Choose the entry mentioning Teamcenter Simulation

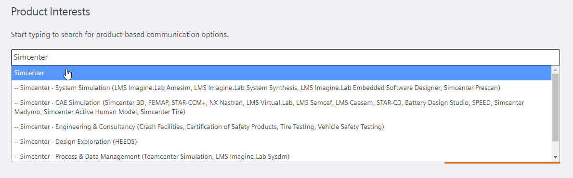click(281, 156)
